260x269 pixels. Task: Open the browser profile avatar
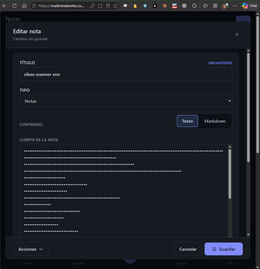[225, 6]
